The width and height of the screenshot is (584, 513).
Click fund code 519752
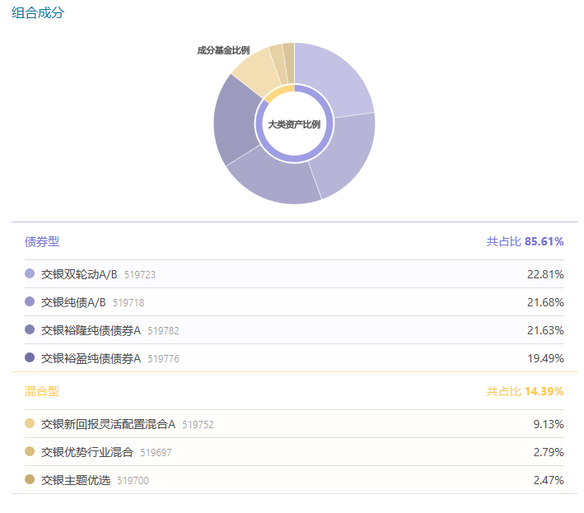(199, 424)
